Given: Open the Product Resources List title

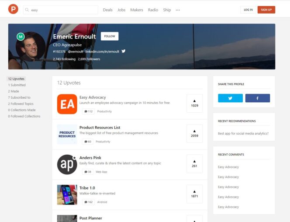Looking at the screenshot, I should coord(100,128).
